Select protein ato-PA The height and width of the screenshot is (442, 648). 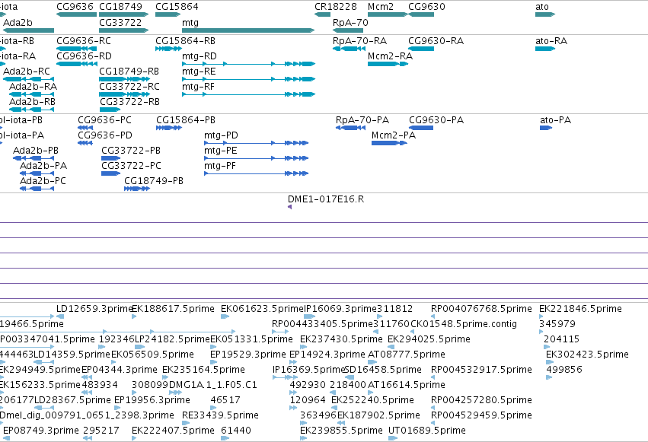pyautogui.click(x=546, y=128)
